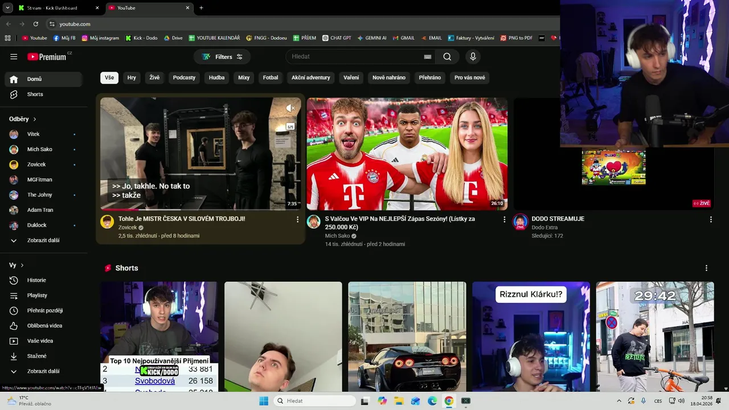729x410 pixels.
Task: Open options menu for Valčou VIP video
Action: [504, 219]
